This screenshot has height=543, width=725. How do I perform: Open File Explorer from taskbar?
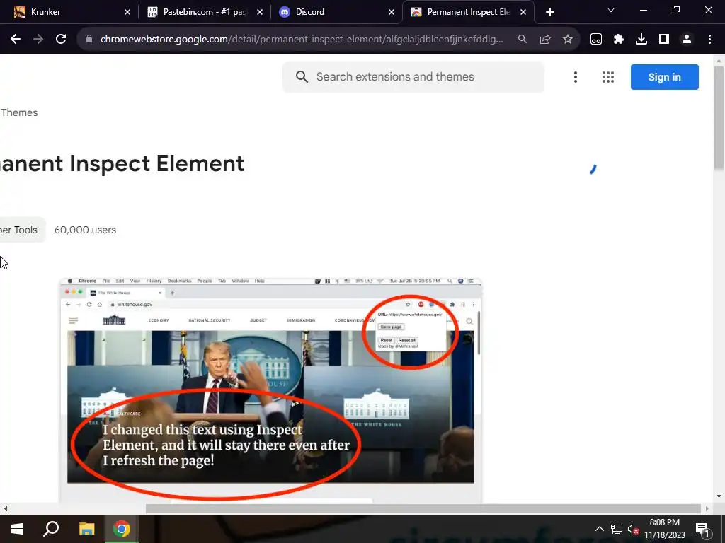point(86,529)
